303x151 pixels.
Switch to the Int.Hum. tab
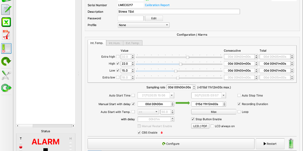pyautogui.click(x=115, y=43)
